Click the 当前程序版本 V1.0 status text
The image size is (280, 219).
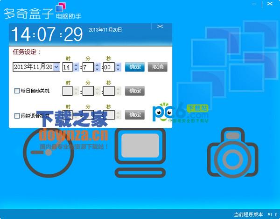pyautogui.click(x=256, y=214)
